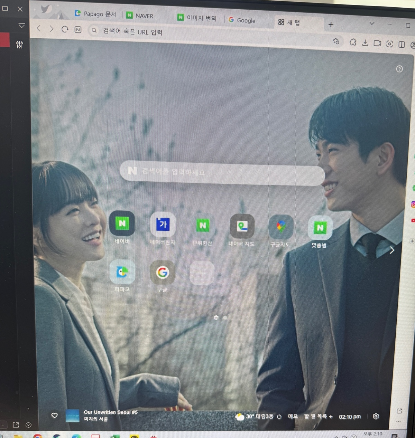The width and height of the screenshot is (415, 438).
Task: Expand next shortcuts page with right arrow
Action: coord(391,250)
